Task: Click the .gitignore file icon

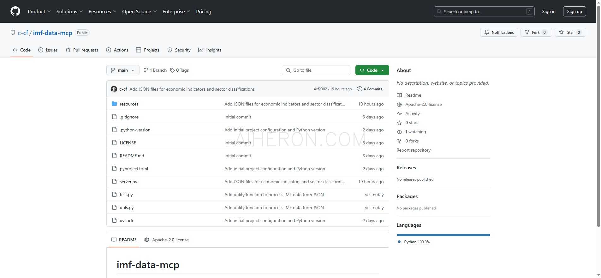Action: coord(114,117)
